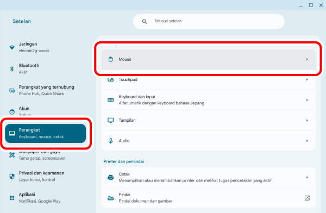Expand the Touchpad row arrow
This screenshot has height=213, width=326.
(307, 79)
